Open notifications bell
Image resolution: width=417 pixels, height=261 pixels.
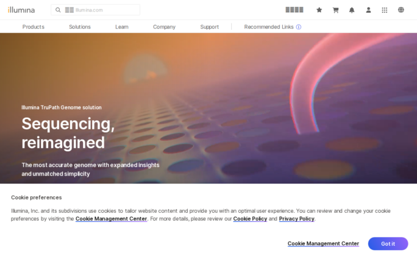tap(352, 10)
